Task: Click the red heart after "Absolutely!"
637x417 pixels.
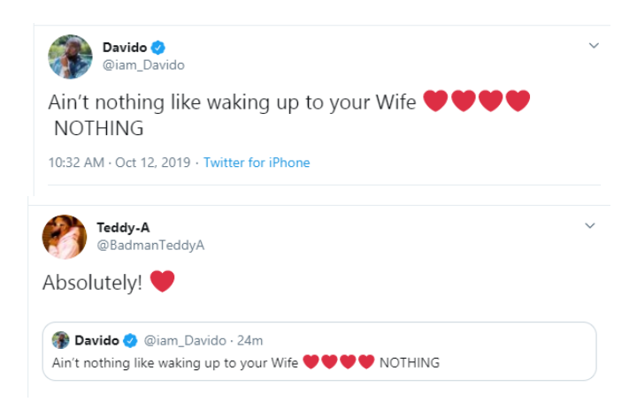Action: click(162, 282)
